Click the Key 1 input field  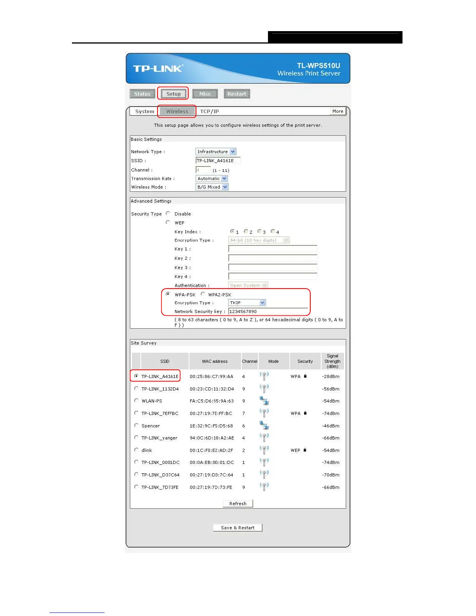pos(273,249)
